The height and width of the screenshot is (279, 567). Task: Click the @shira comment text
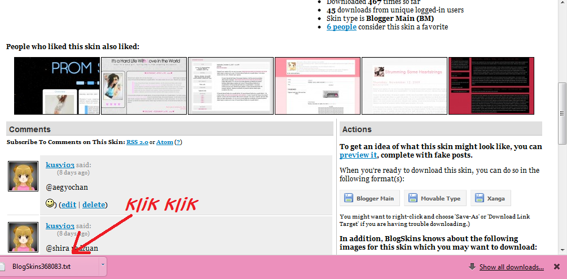72,249
